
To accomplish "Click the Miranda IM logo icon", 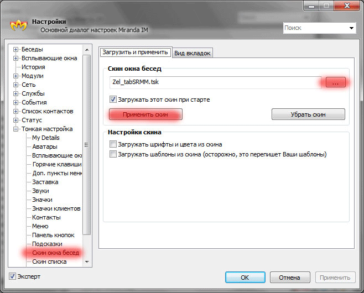I will click(x=19, y=25).
